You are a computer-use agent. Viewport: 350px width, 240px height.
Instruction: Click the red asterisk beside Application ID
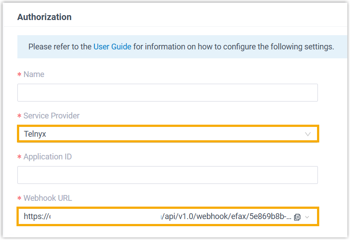click(19, 157)
